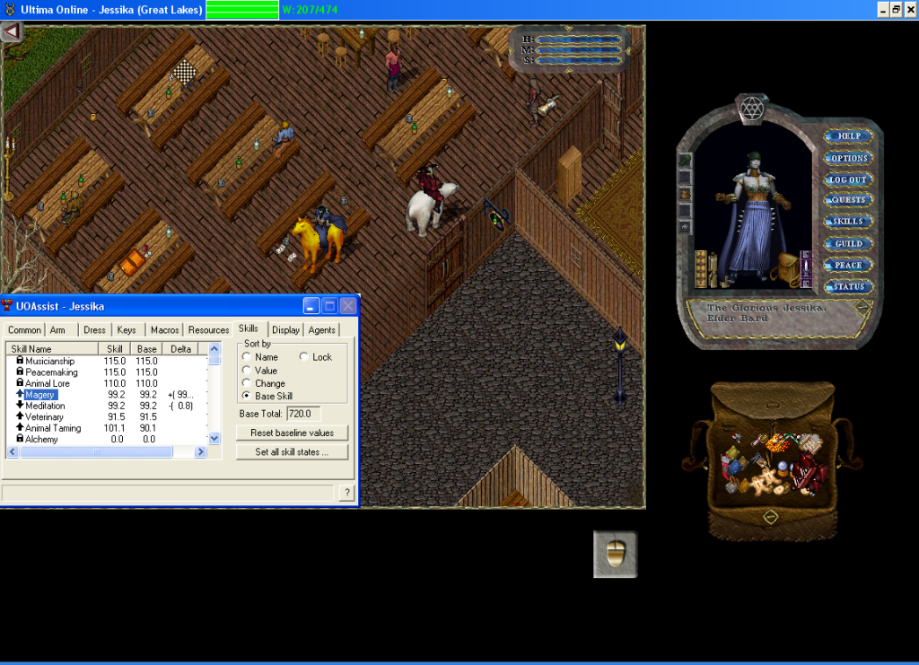Click the mouse macro button gump
Image resolution: width=919 pixels, height=665 pixels.
pyautogui.click(x=616, y=555)
